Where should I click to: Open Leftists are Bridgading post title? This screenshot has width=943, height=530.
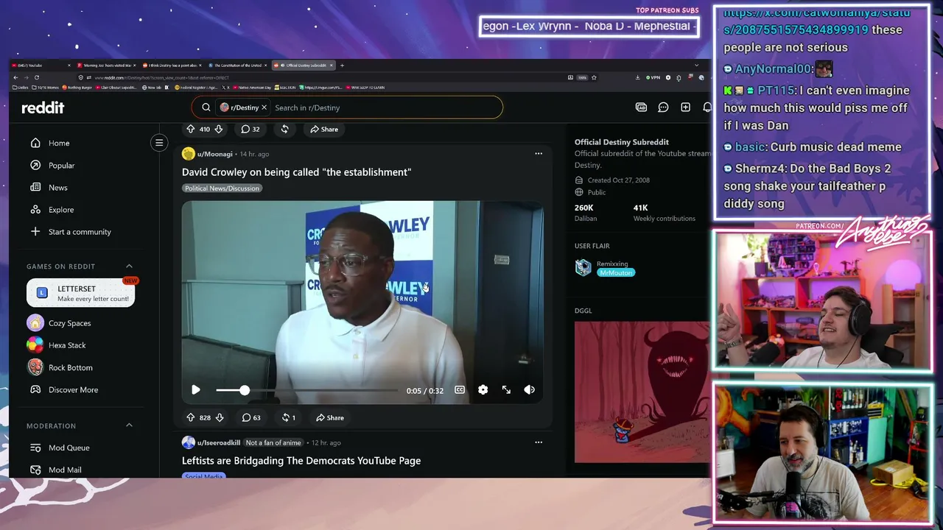pos(301,461)
